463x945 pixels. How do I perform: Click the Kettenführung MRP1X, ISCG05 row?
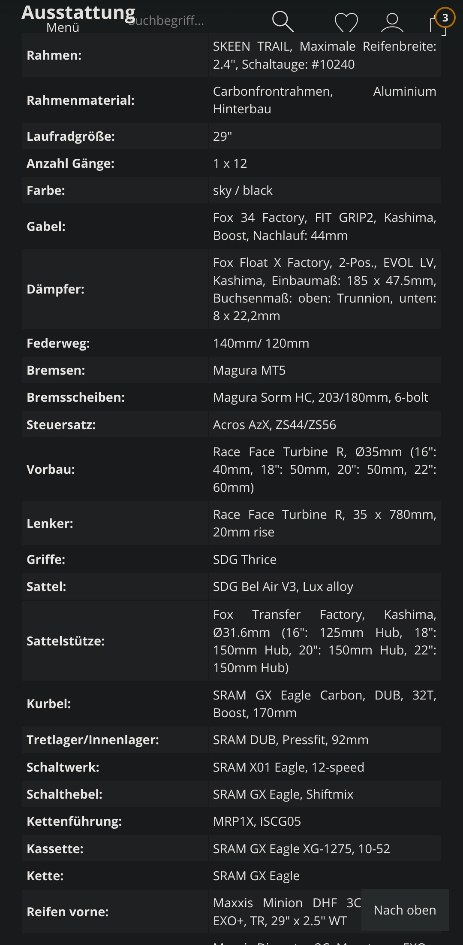pyautogui.click(x=231, y=821)
